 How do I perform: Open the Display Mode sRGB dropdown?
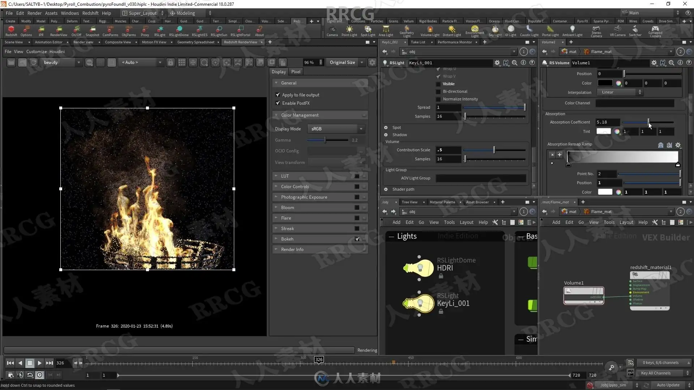[x=336, y=129]
